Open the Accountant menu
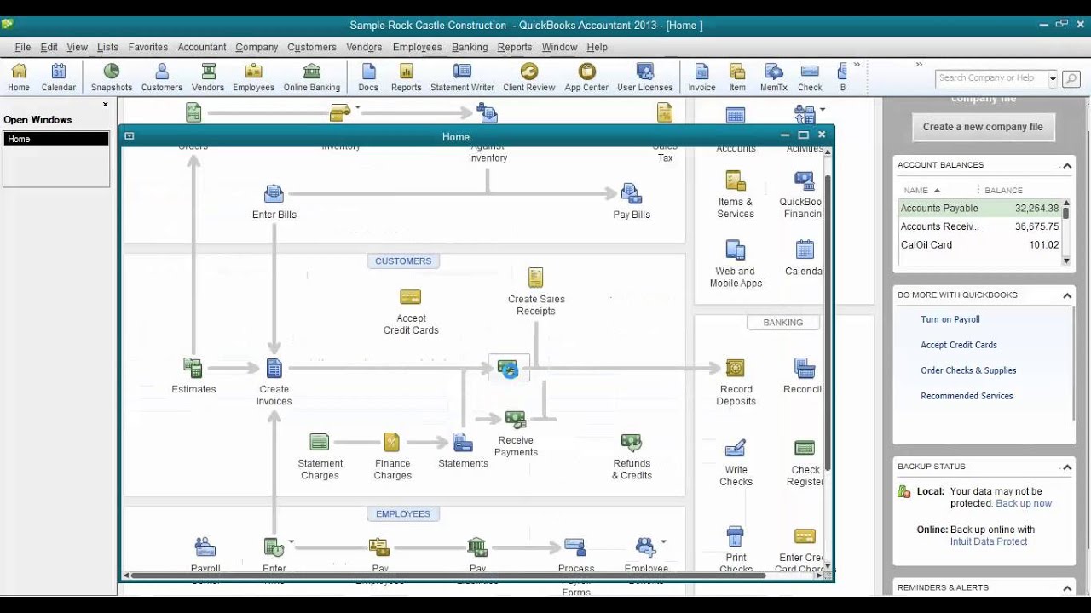 tap(202, 47)
